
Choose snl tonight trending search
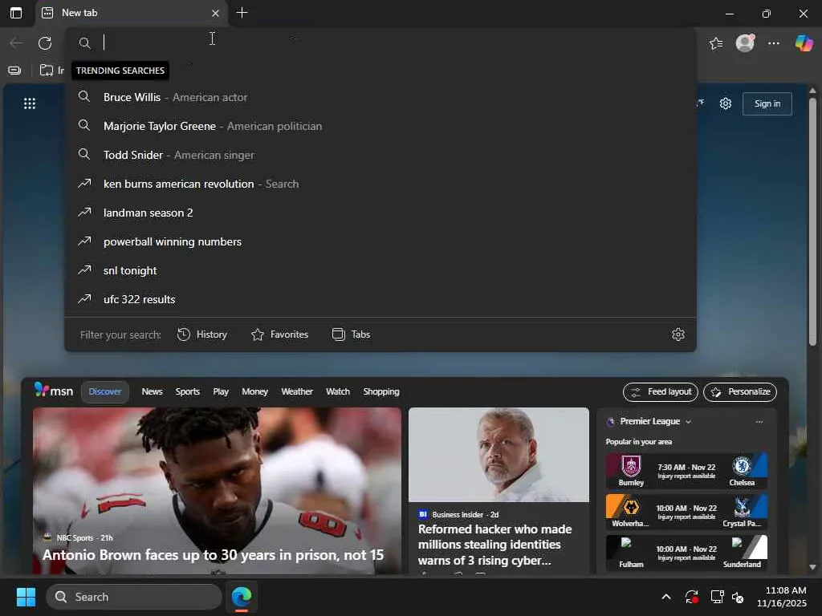[x=380, y=270]
